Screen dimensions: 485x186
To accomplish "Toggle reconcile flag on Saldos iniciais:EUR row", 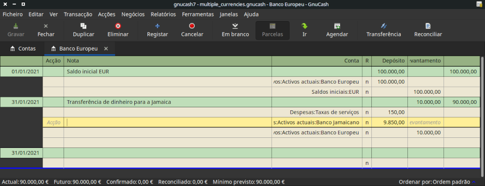I will pyautogui.click(x=367, y=92).
